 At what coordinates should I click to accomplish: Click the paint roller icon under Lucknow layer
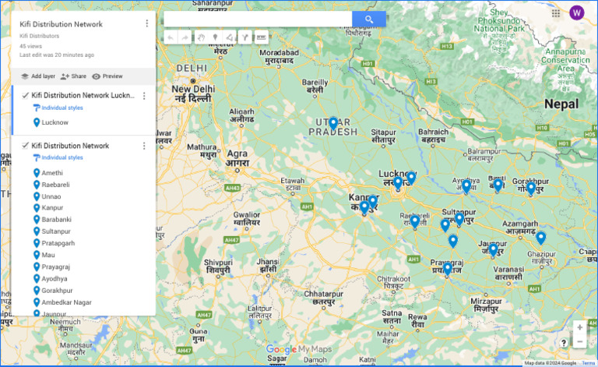coord(37,108)
